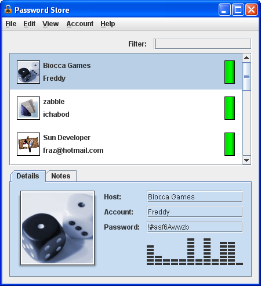The width and height of the screenshot is (261, 286).
Task: Click the Host: label
Action: click(x=113, y=197)
